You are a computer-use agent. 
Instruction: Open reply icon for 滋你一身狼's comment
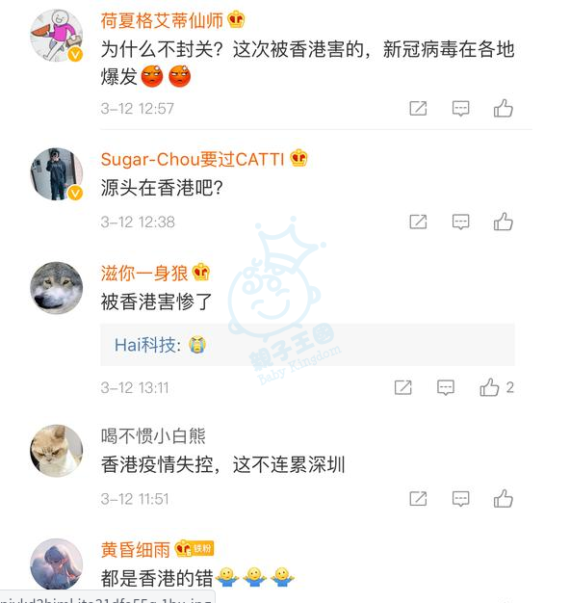click(446, 387)
